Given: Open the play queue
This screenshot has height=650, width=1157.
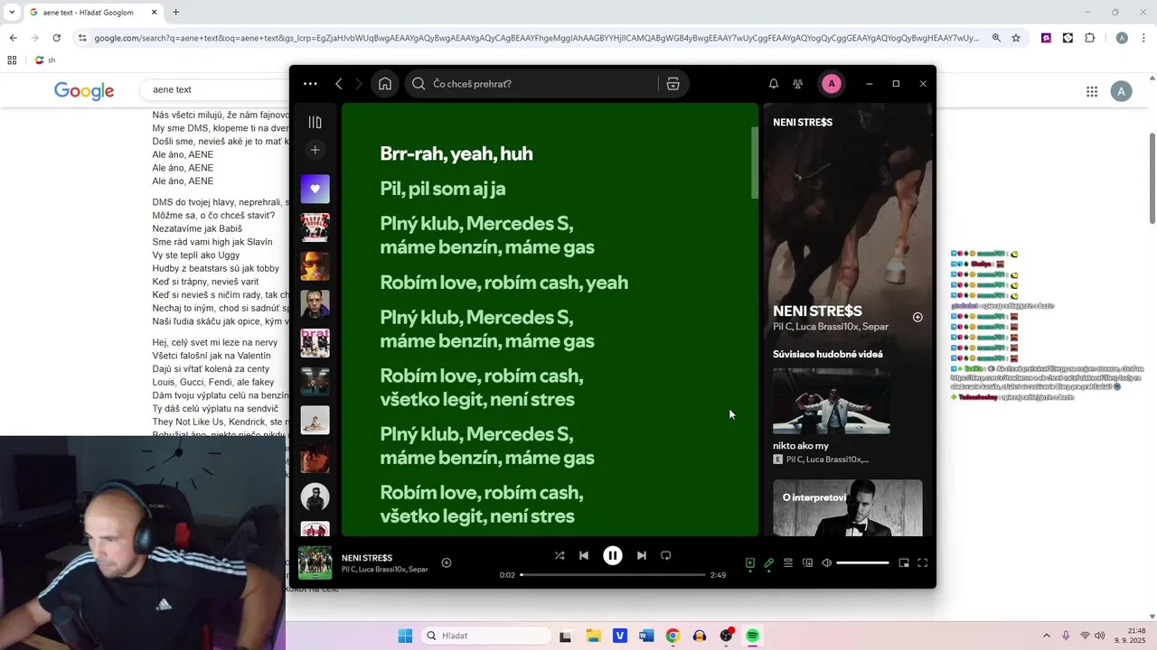Looking at the screenshot, I should point(788,563).
